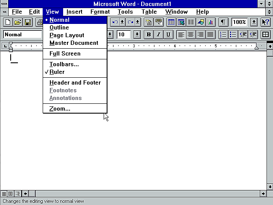
Task: Open the Zoom percentage dropdown arrow
Action: [254, 22]
